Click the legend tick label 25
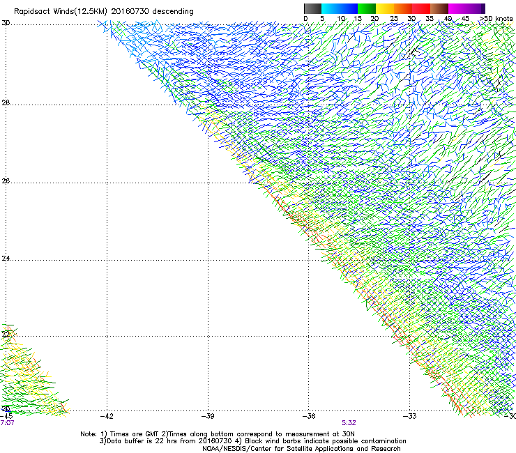Image resolution: width=516 pixels, height=453 pixels. tap(394, 19)
